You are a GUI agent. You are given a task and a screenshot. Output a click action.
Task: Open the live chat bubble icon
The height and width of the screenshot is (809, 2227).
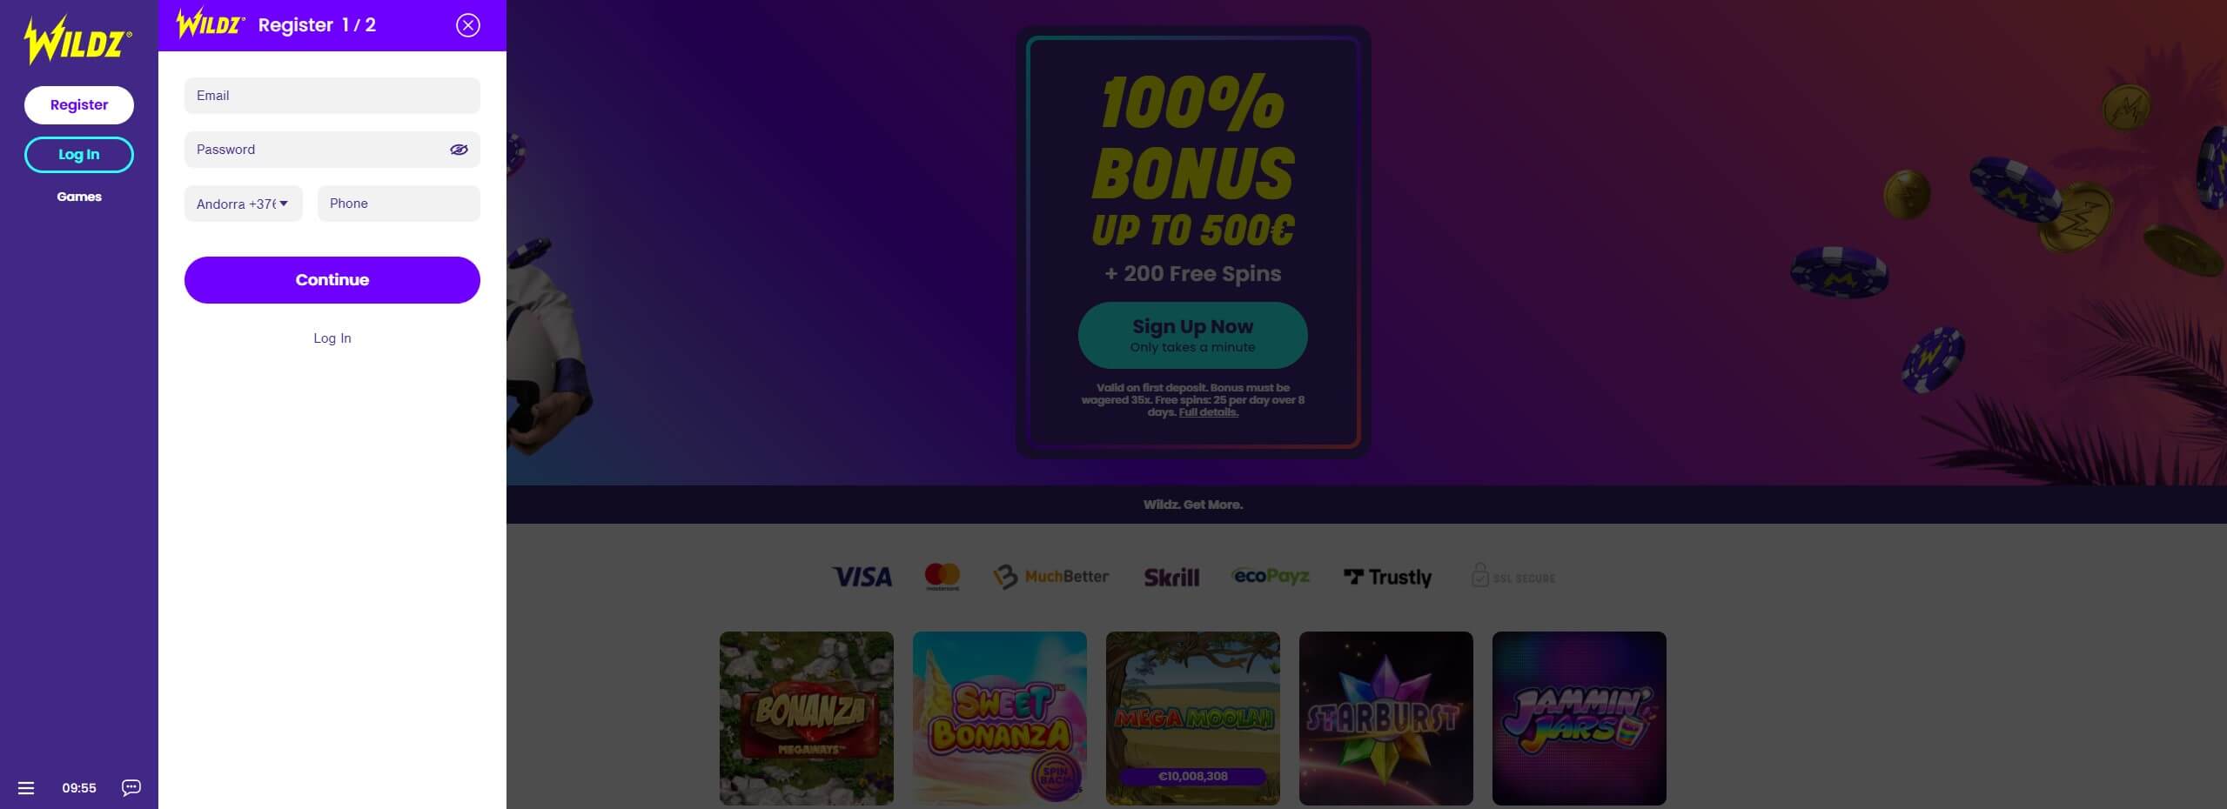(x=131, y=788)
